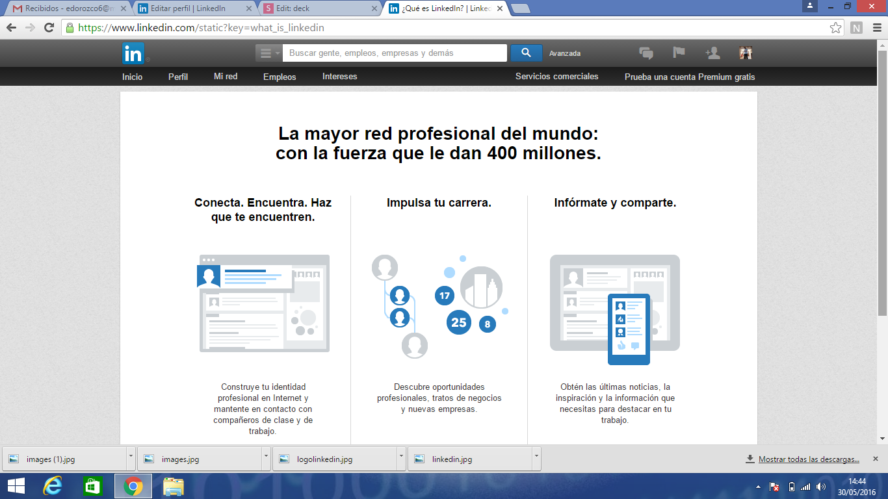
Task: Click the LinkedIn search input field
Action: tap(395, 53)
